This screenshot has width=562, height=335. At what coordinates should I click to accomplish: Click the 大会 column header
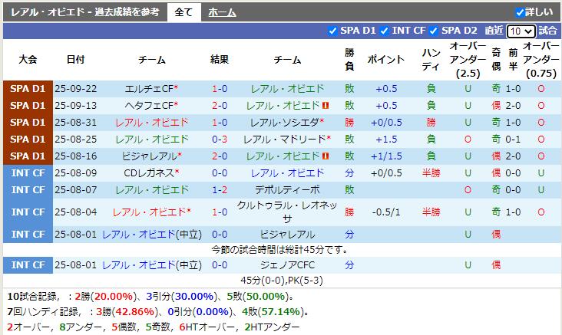[28, 60]
